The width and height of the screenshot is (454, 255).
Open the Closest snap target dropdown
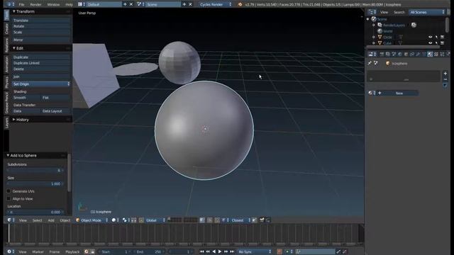point(240,220)
